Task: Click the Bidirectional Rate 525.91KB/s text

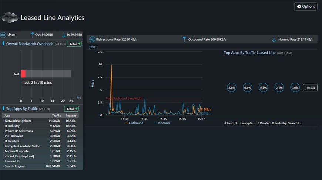Action: pos(117,39)
